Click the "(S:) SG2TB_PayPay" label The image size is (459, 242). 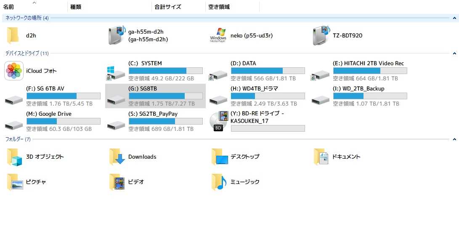(x=153, y=114)
